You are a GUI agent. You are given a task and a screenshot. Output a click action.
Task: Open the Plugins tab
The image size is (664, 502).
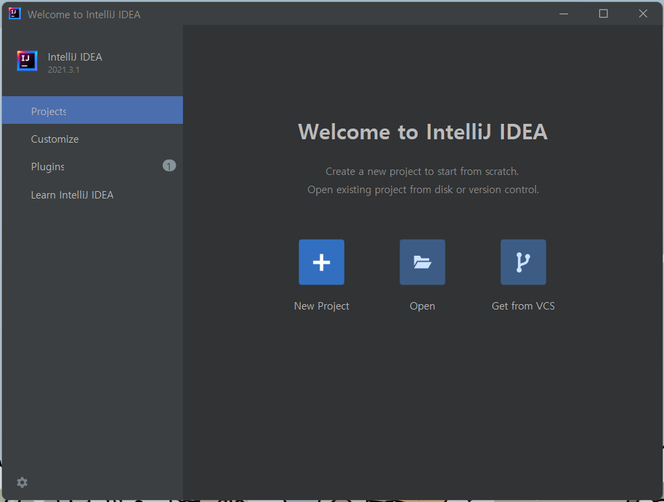coord(92,166)
